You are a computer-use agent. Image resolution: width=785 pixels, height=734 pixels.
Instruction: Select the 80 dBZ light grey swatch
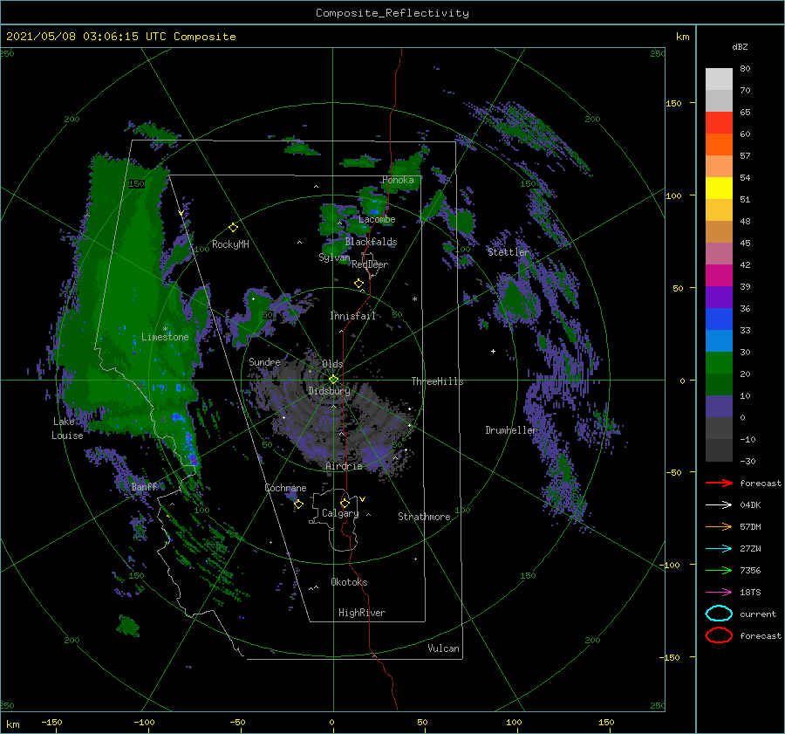click(x=719, y=79)
